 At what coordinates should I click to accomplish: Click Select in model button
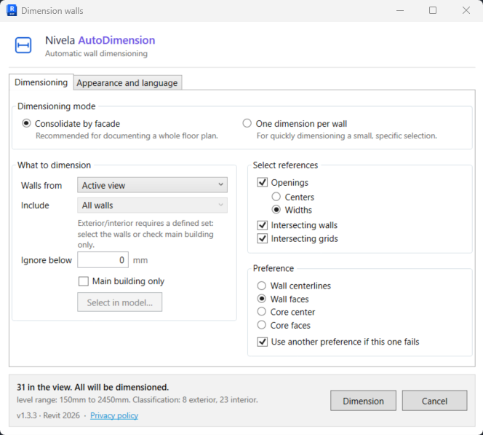(x=119, y=302)
